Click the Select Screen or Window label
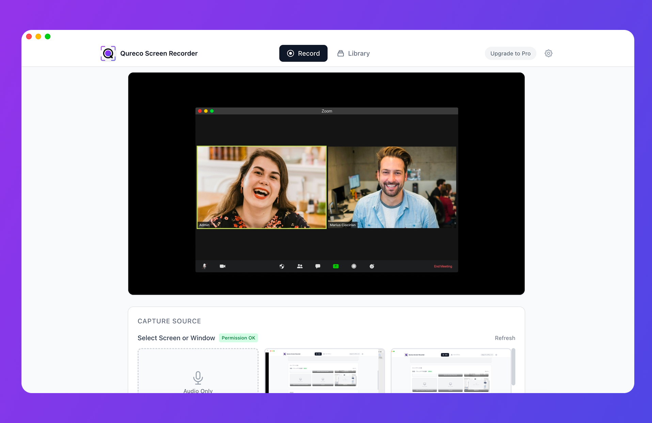Screen dimensions: 652x423 [176, 338]
